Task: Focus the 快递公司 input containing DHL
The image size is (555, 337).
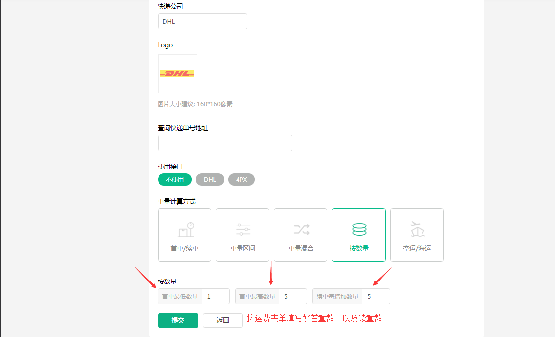Action: [x=202, y=21]
